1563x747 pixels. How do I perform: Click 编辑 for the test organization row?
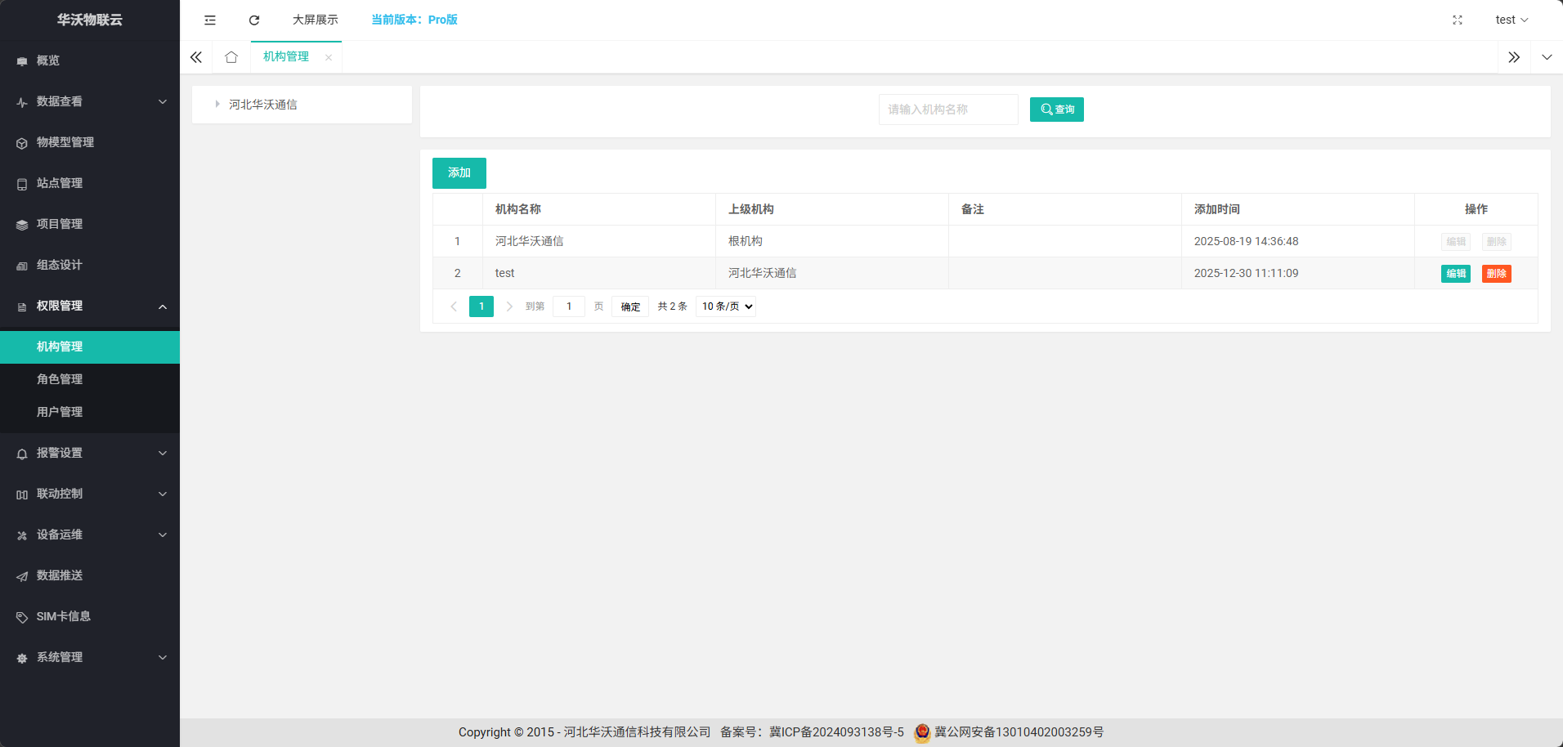coord(1455,273)
